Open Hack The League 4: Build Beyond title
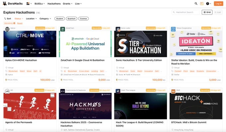Screen dimensions: 226x132 click(x=140, y=124)
